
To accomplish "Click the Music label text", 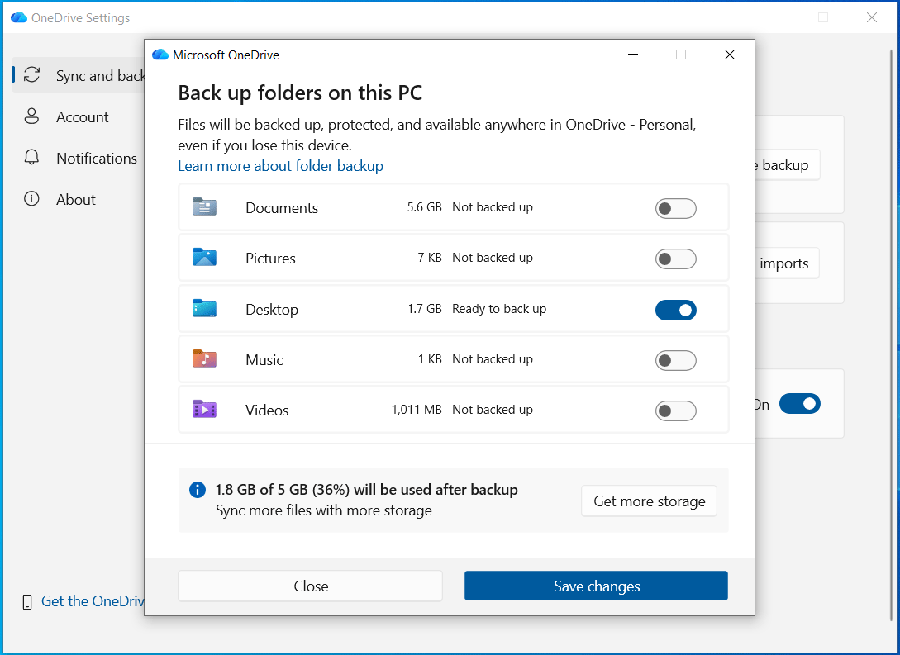I will pyautogui.click(x=264, y=359).
